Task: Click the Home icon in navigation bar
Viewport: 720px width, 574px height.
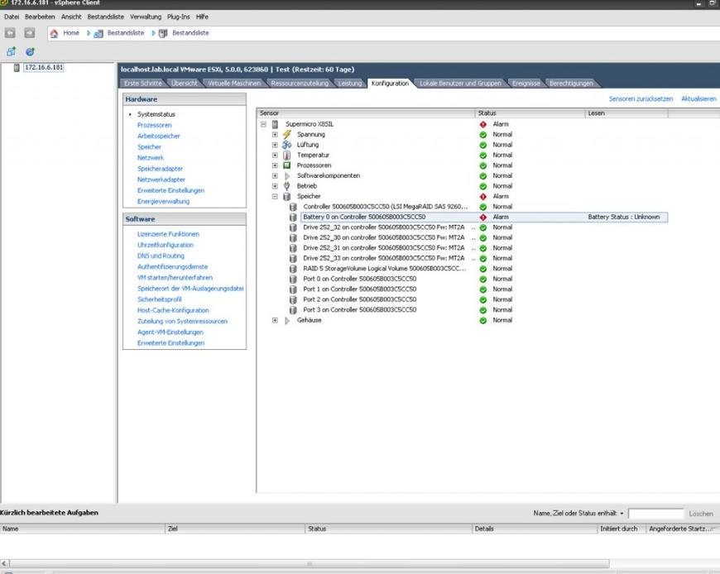Action: (x=55, y=33)
